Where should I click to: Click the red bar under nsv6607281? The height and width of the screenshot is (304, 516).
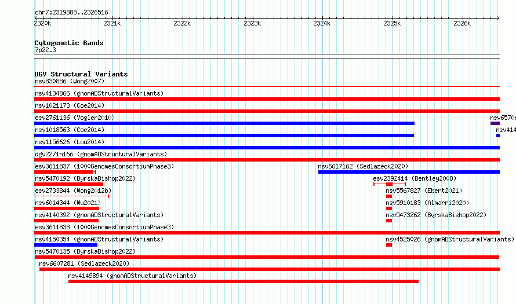270,269
